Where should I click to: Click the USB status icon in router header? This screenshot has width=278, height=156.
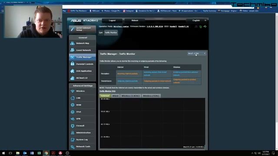pos(205,26)
